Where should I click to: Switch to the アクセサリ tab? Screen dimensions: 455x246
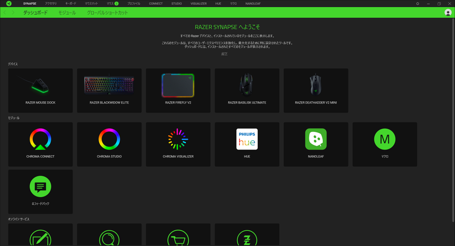click(x=51, y=3)
